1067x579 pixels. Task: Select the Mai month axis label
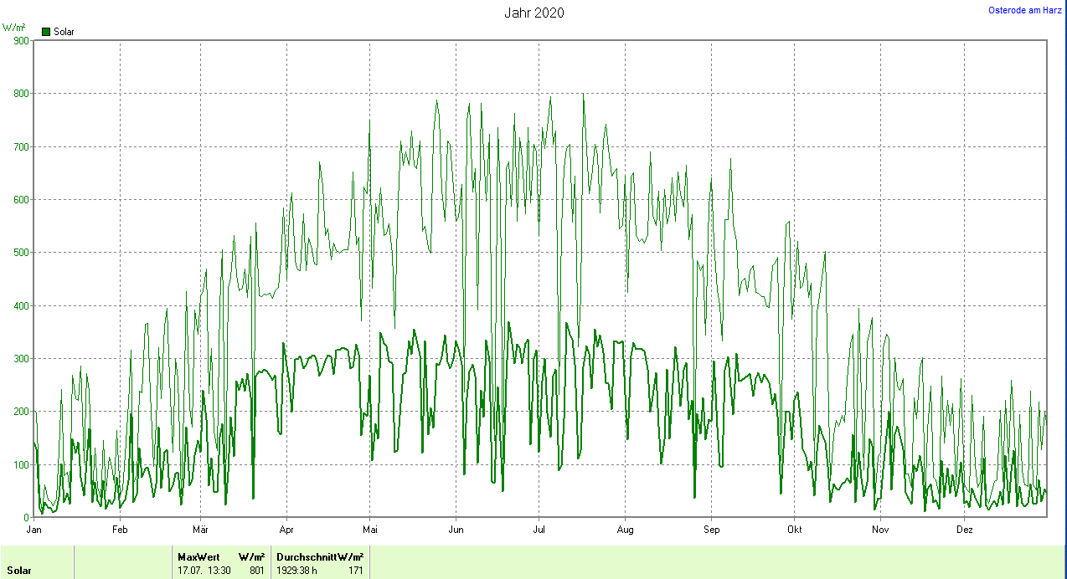coord(369,530)
